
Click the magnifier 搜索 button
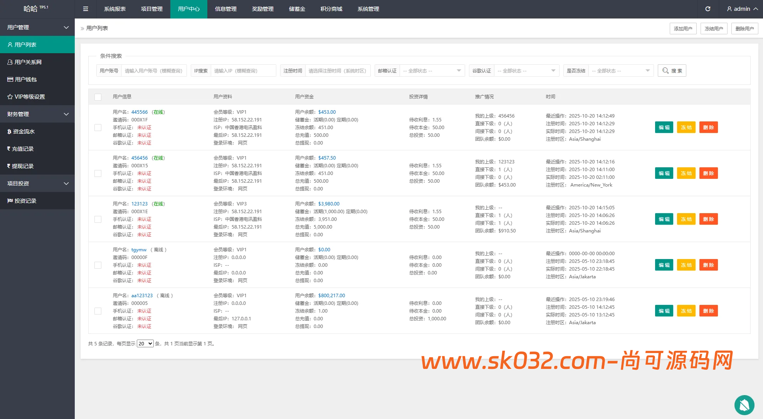coord(672,71)
